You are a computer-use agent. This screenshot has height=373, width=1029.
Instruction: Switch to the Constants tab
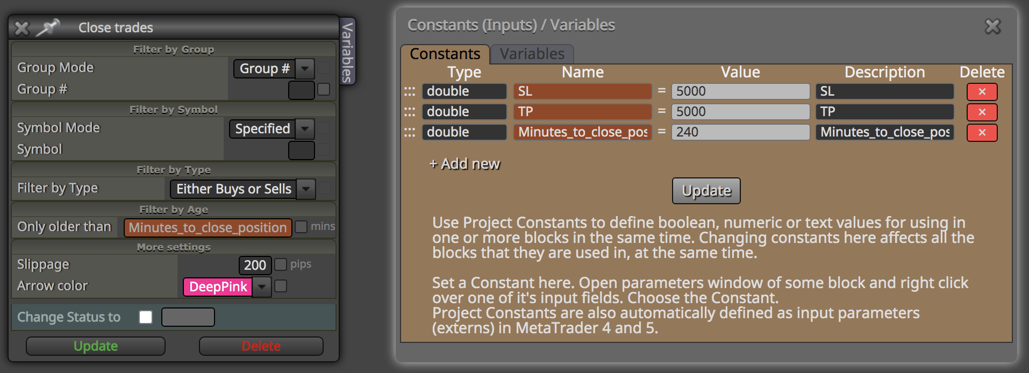(445, 54)
